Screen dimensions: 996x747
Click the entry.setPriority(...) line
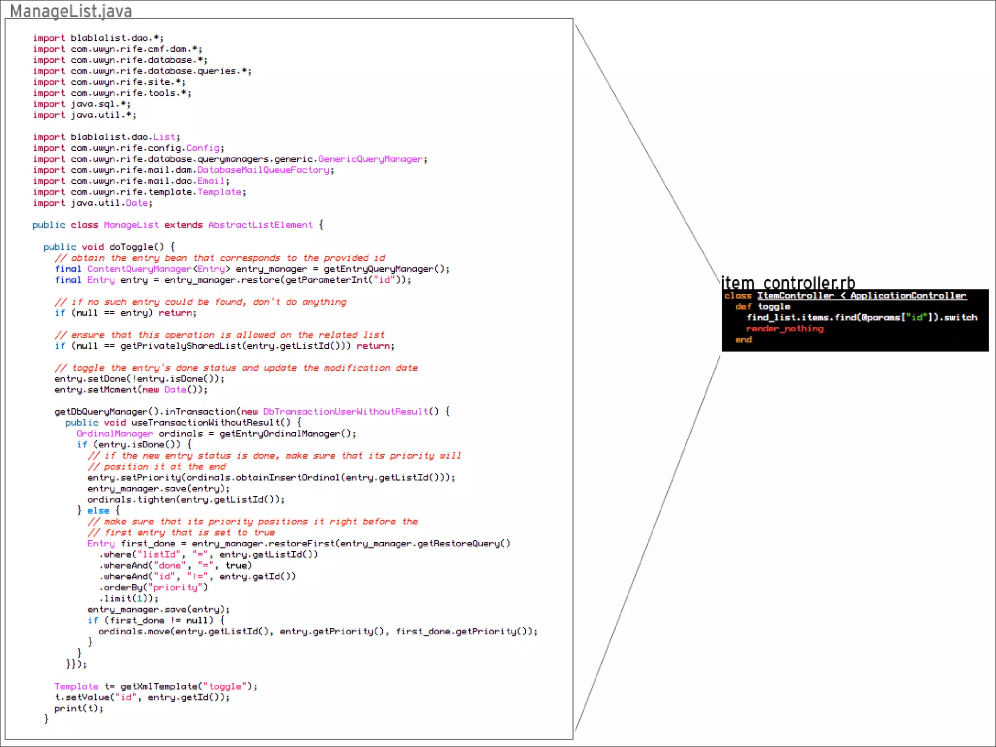click(x=271, y=478)
